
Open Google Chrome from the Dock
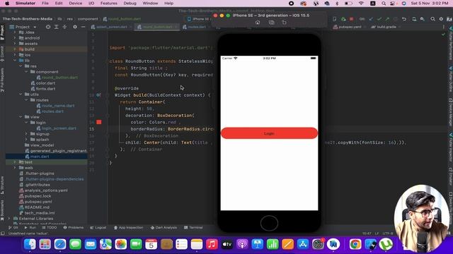click(x=355, y=244)
